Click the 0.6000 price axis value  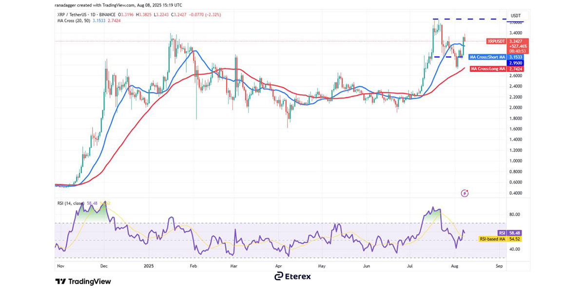[515, 182]
